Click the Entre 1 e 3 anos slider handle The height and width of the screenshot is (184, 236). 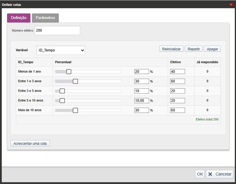(75, 81)
